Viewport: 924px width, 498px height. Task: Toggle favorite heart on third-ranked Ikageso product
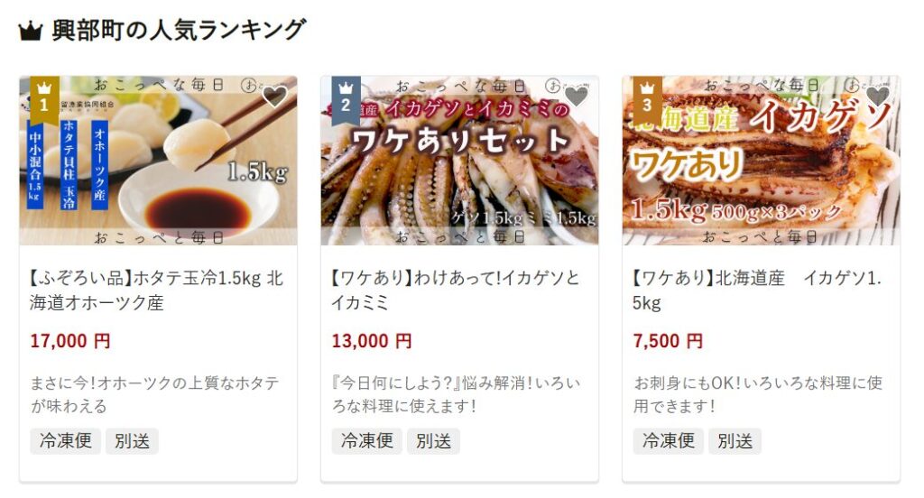tap(878, 97)
